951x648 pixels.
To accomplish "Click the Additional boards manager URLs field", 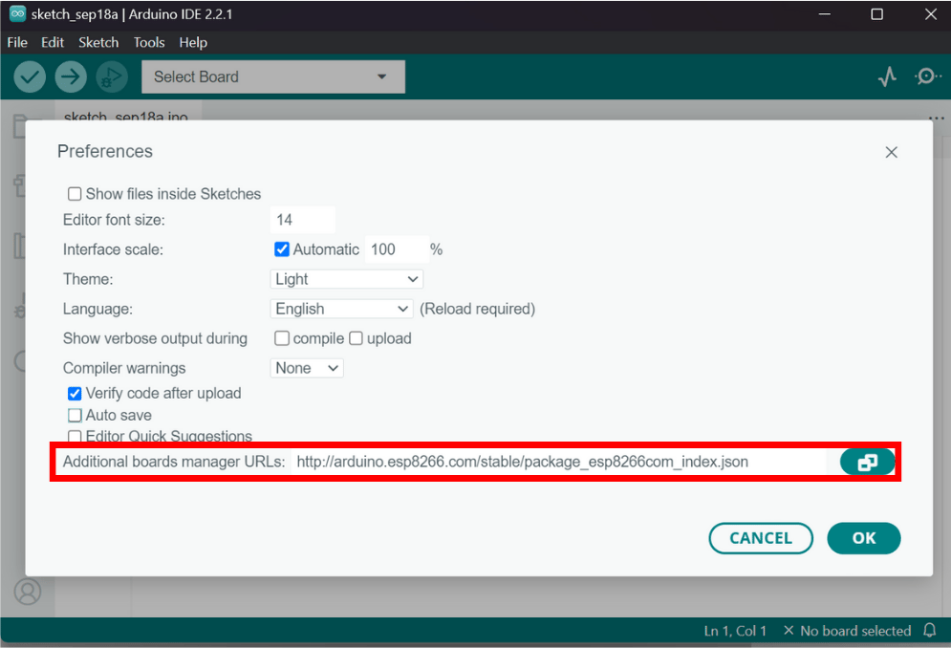I will 558,463.
